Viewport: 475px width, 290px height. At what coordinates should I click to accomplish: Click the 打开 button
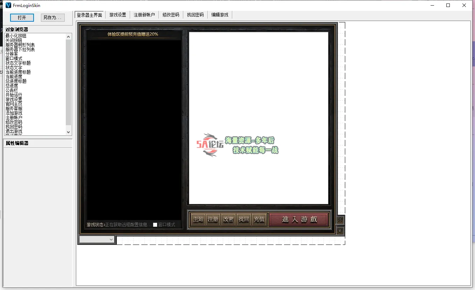click(22, 17)
